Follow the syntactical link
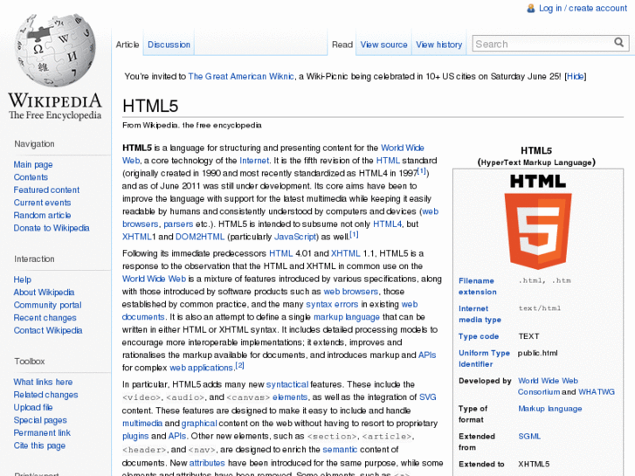The height and width of the screenshot is (476, 635). tap(287, 384)
